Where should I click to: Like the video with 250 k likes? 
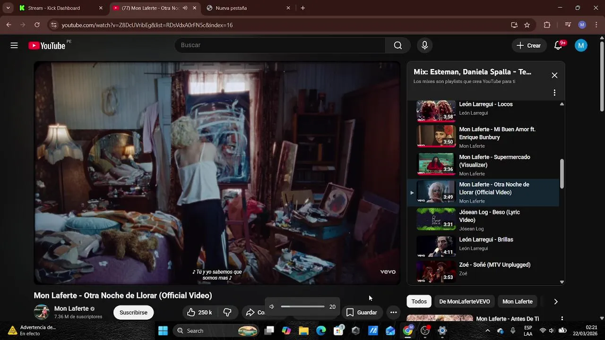(199, 312)
